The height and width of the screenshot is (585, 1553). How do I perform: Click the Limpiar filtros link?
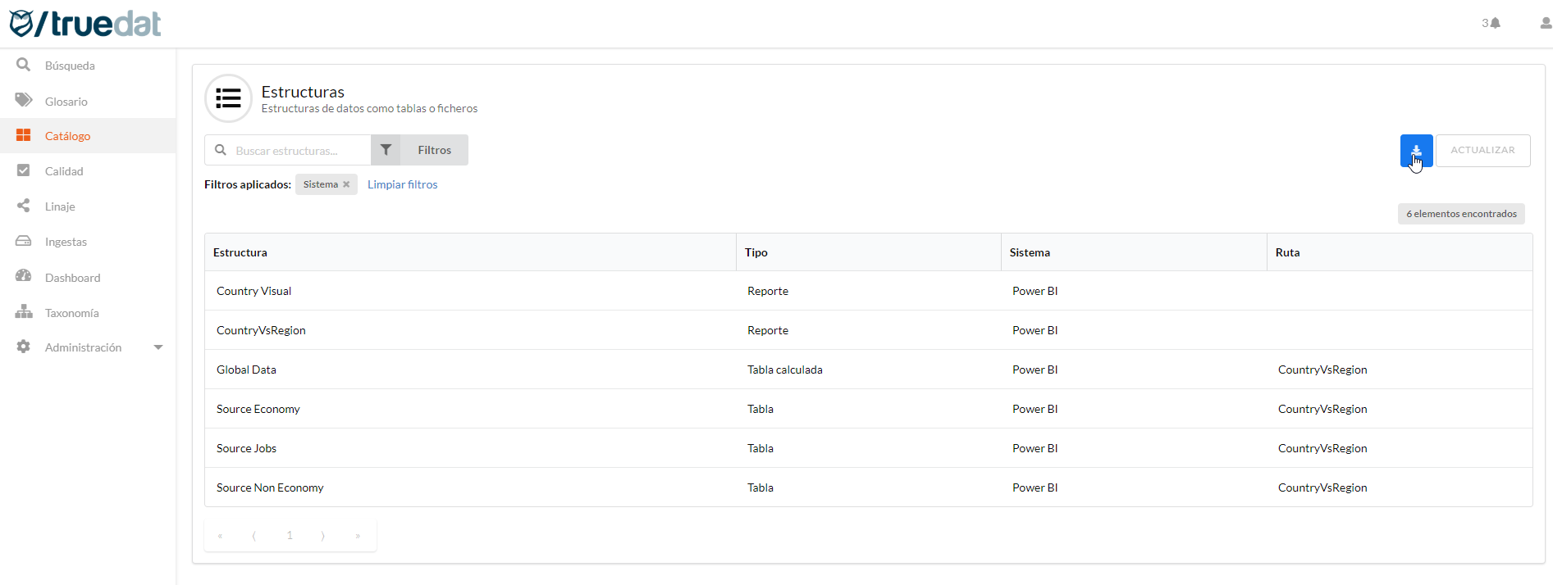(x=402, y=184)
